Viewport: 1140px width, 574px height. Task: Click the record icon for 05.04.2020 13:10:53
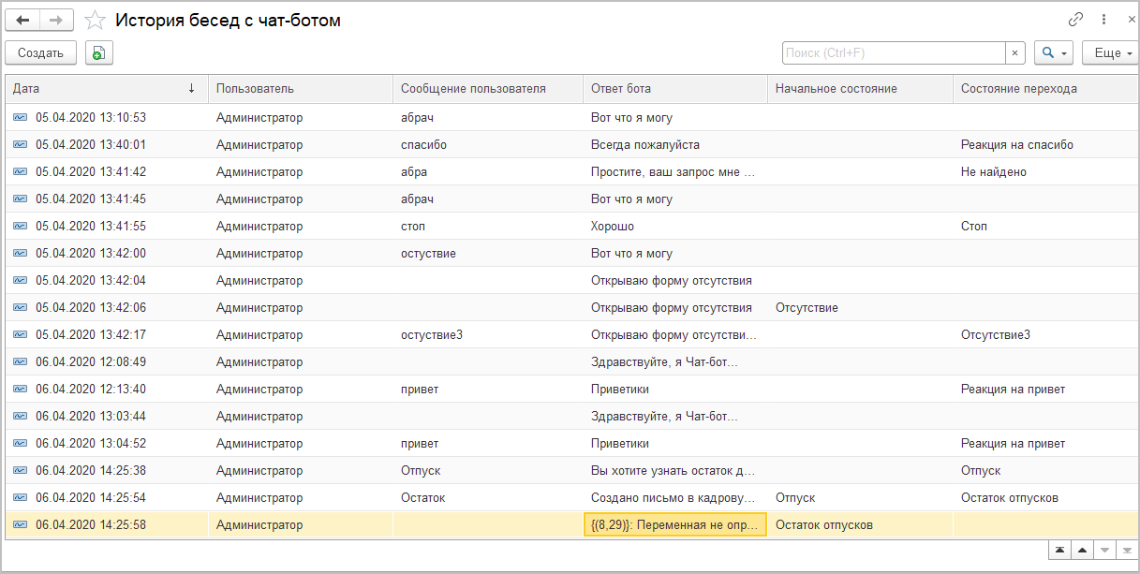21,118
